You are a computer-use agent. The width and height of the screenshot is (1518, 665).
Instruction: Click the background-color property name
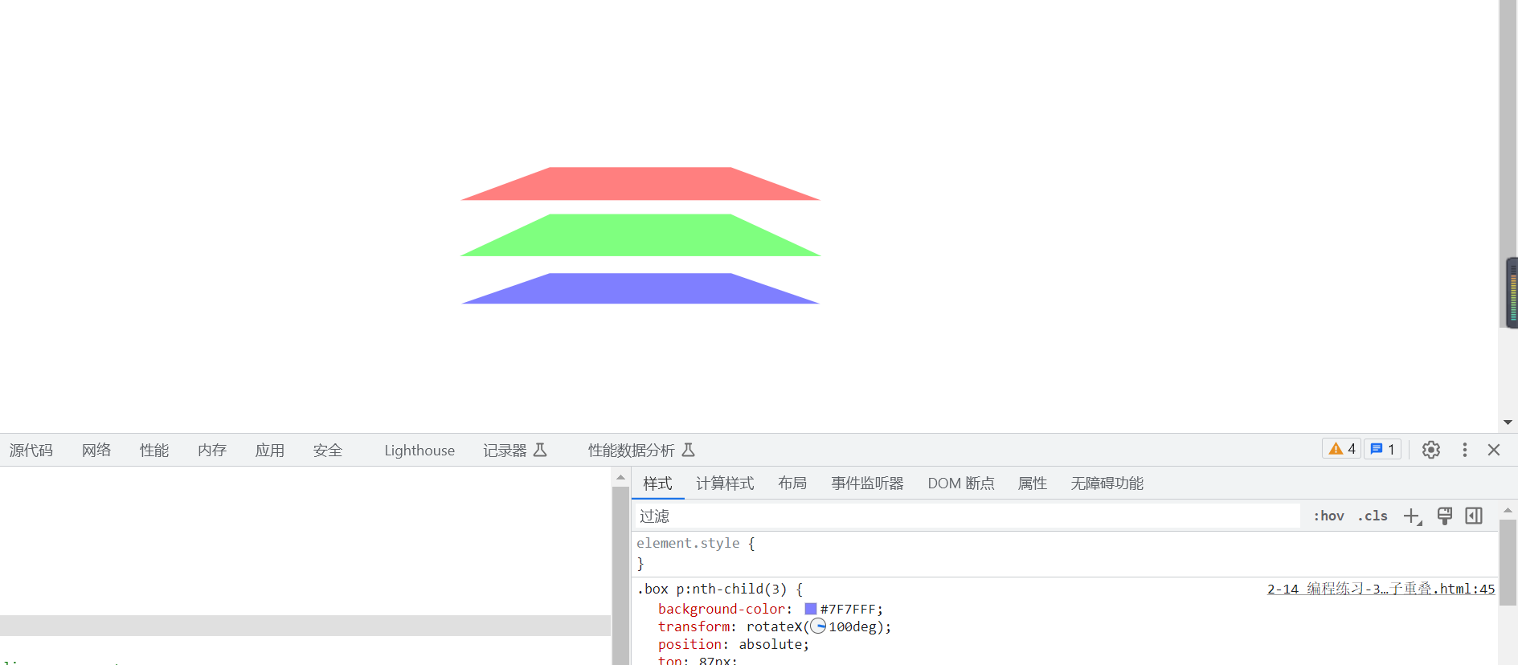721,610
